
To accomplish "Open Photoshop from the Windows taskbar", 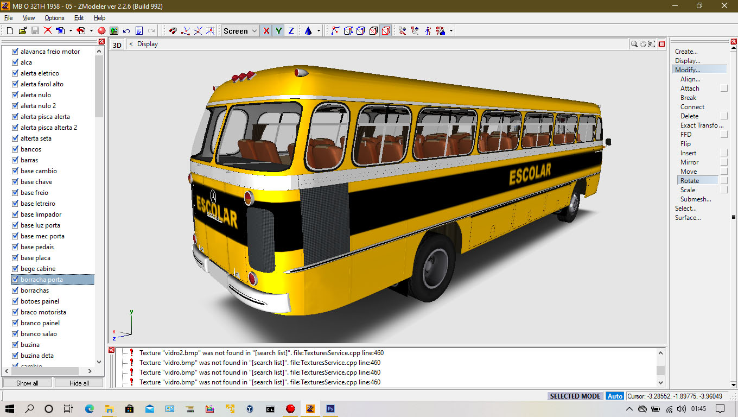I will point(330,408).
